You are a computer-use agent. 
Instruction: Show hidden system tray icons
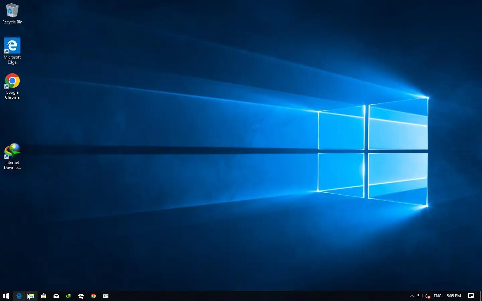pyautogui.click(x=412, y=296)
